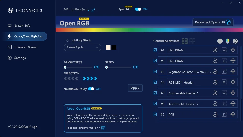Click the Brightness slider handle

pos(65,67)
